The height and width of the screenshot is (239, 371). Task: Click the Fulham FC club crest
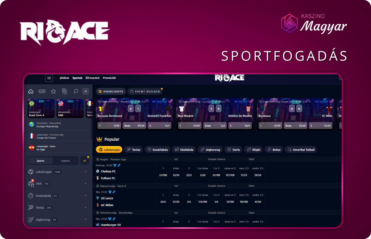click(98, 178)
